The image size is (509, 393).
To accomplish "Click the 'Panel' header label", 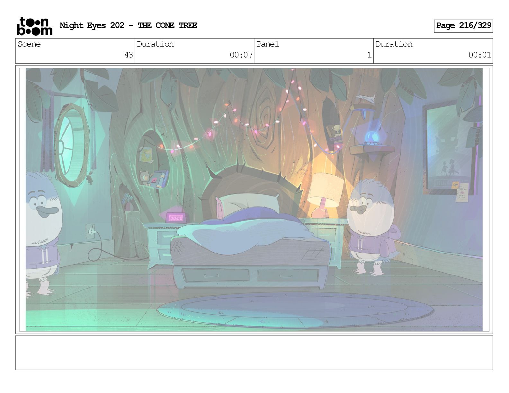I will click(x=268, y=44).
